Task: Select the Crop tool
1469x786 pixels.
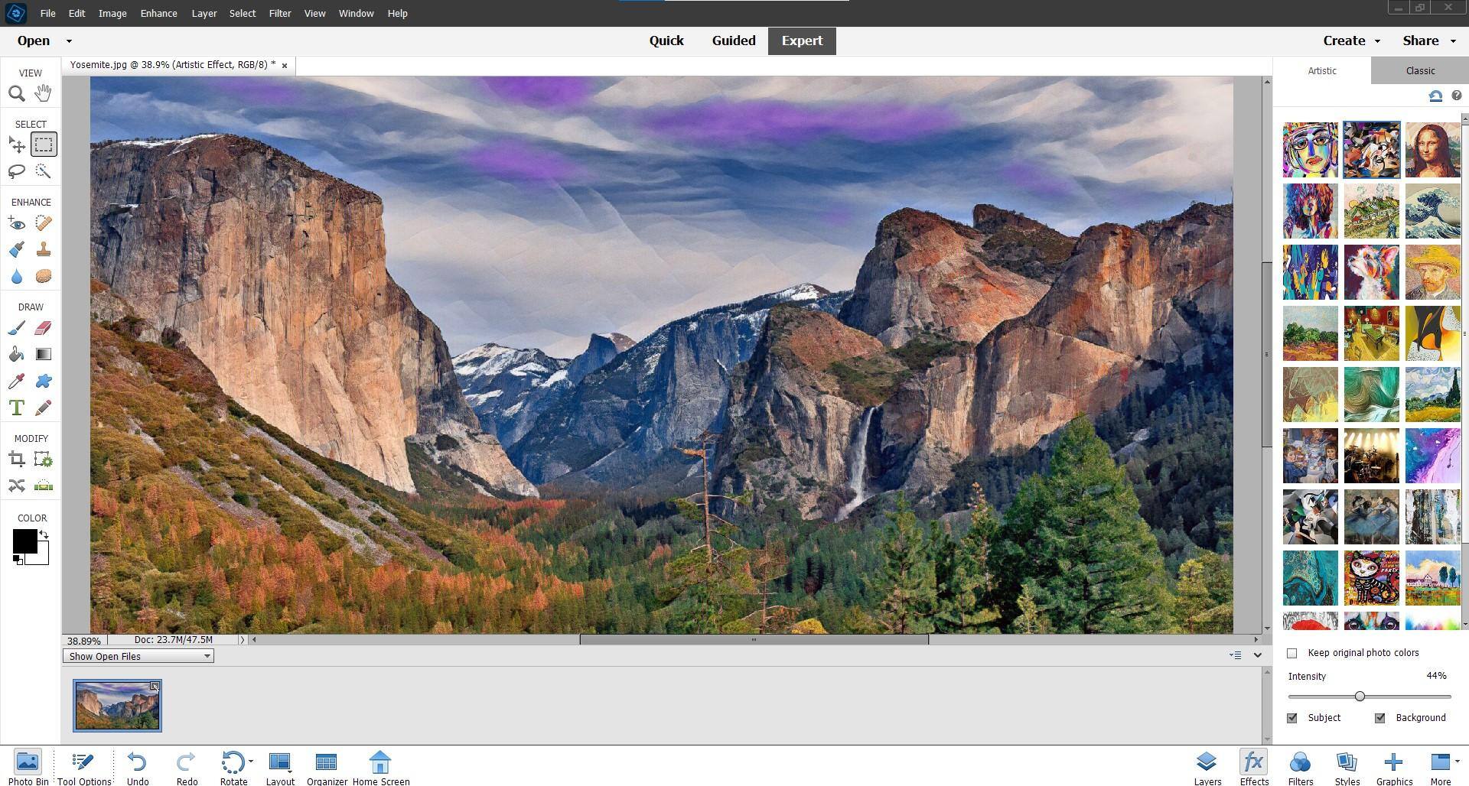Action: pos(16,460)
